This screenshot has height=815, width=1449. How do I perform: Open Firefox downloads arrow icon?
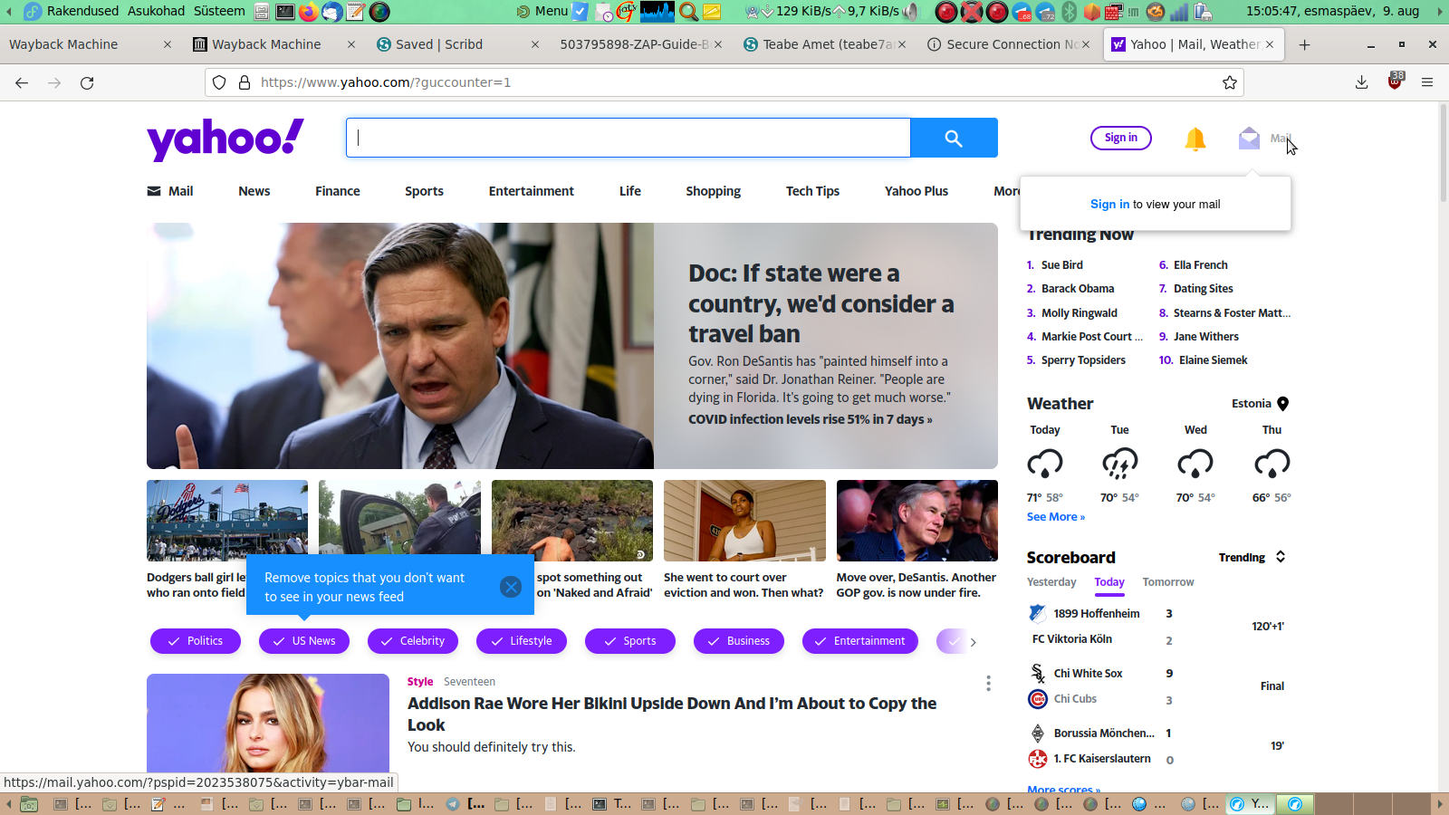pos(1361,82)
